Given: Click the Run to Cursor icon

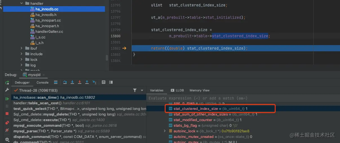Looking at the screenshot, I should [x=95, y=82].
